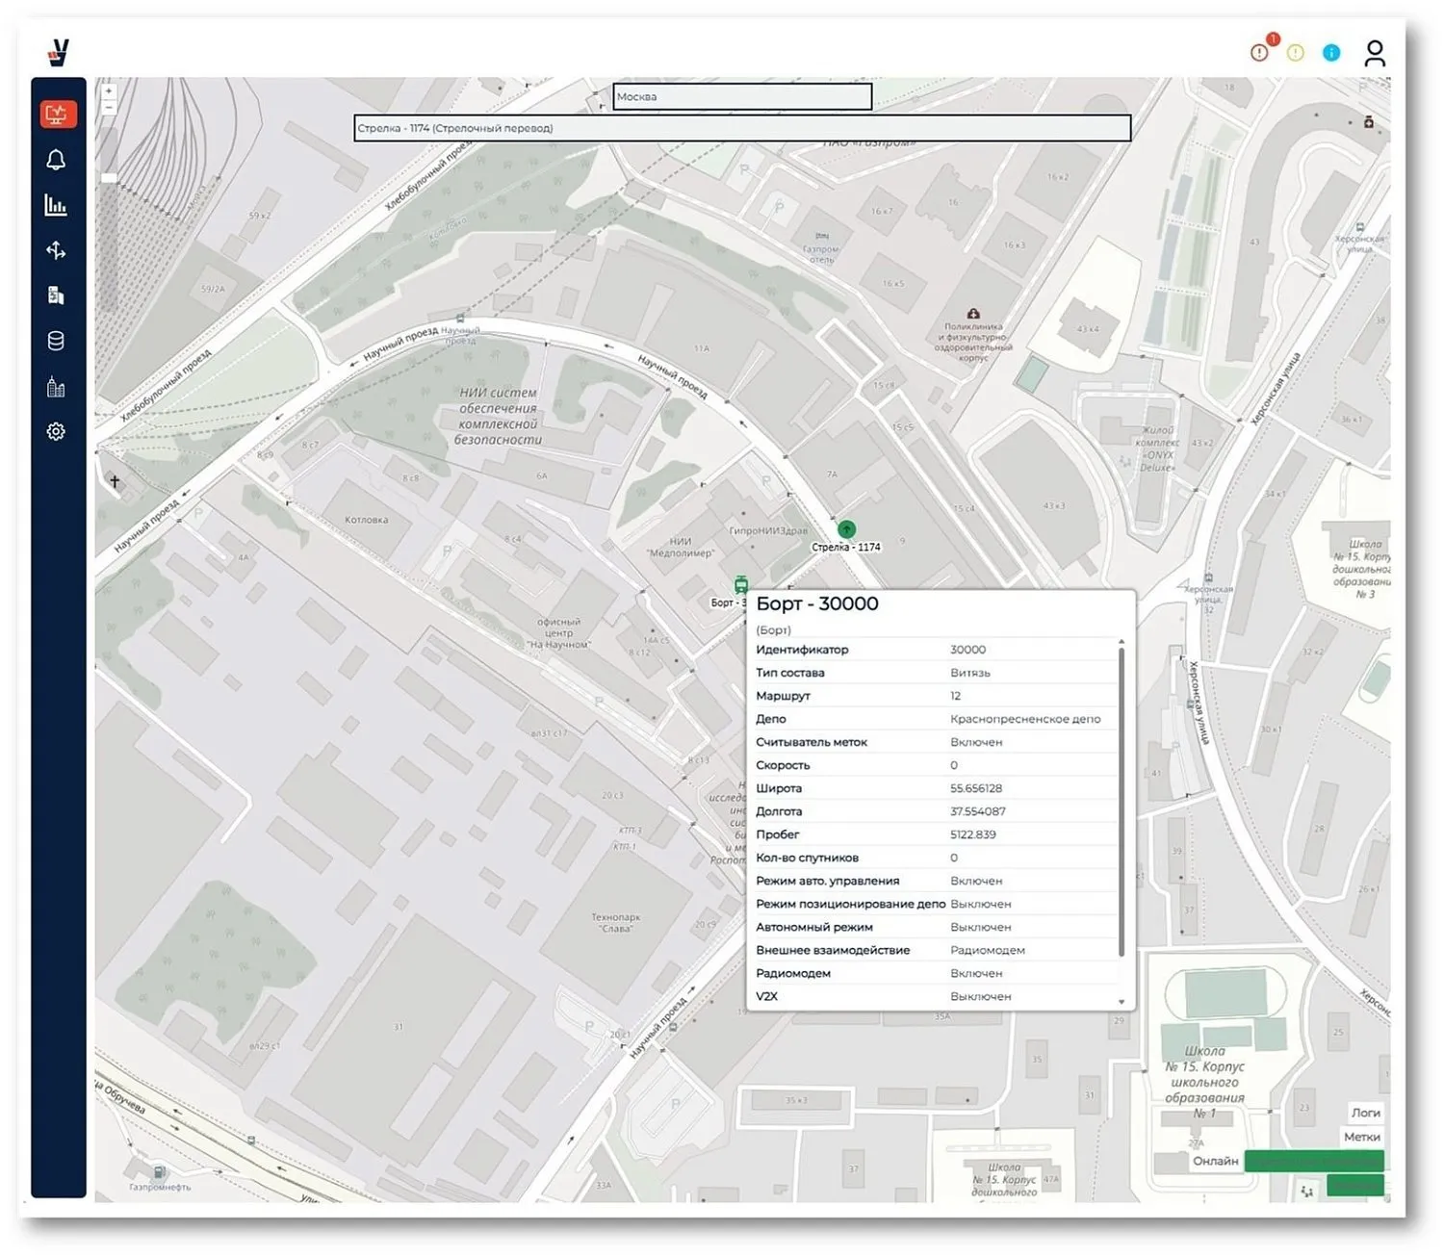Viewport: 1444px width, 1256px height.
Task: Open the user profile icon
Action: (1374, 53)
